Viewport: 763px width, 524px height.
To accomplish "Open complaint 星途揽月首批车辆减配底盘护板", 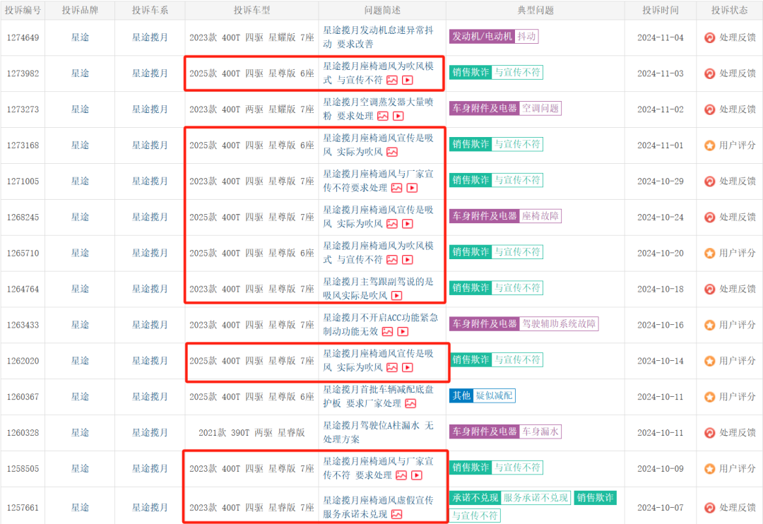I will (x=378, y=396).
